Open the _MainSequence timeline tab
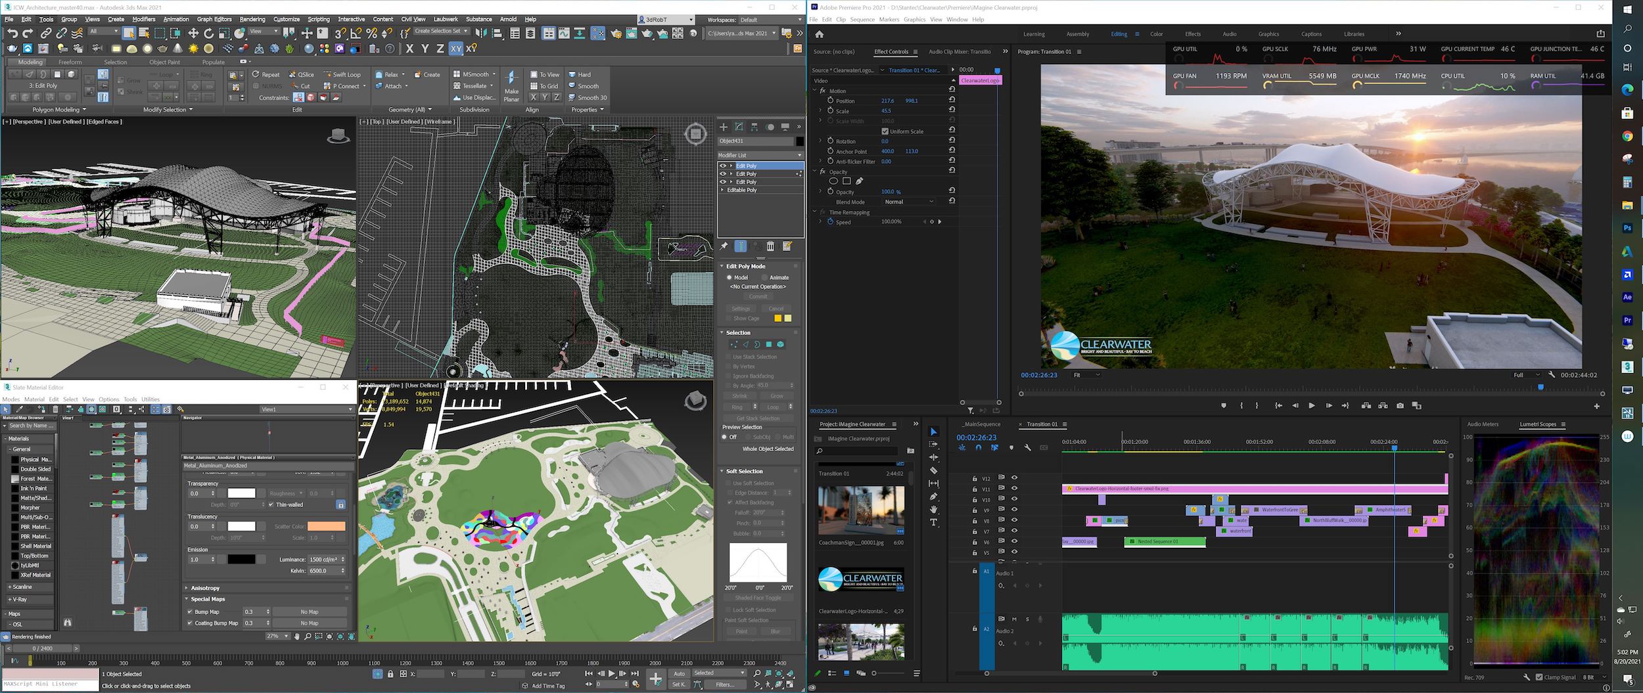 981,424
